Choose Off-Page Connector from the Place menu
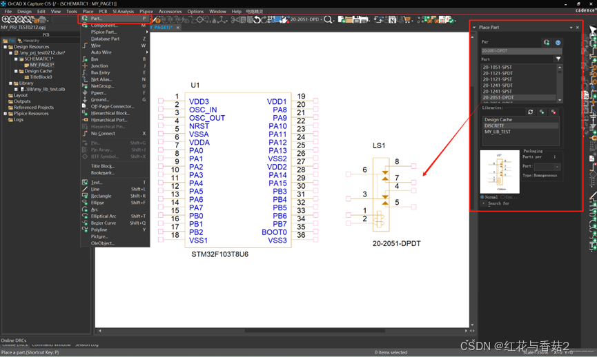Viewport: 597px width, 357px height. click(x=115, y=106)
